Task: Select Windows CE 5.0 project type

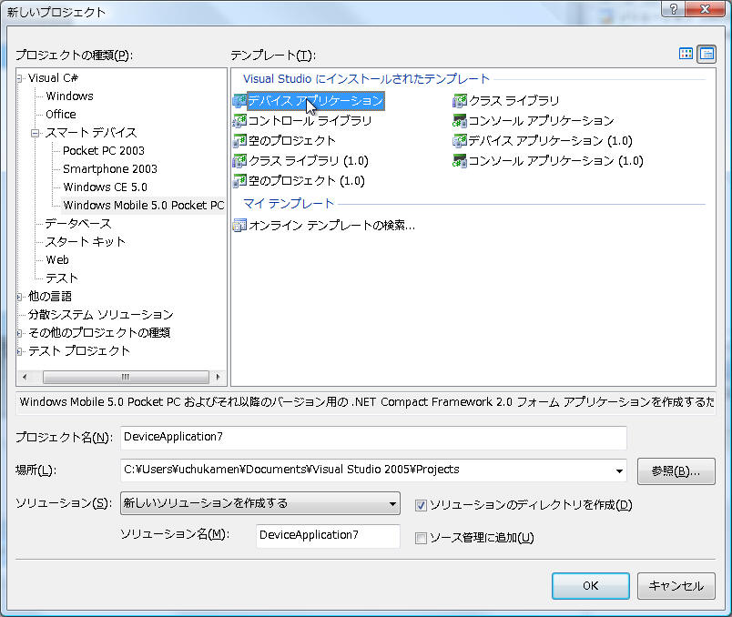Action: point(105,187)
